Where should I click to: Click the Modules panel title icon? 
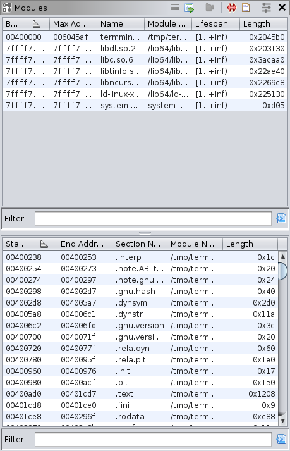pos(6,8)
